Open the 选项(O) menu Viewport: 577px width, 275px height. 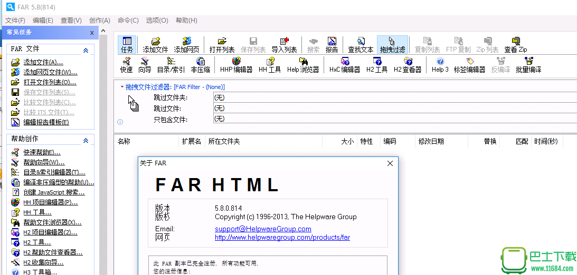[x=157, y=21]
